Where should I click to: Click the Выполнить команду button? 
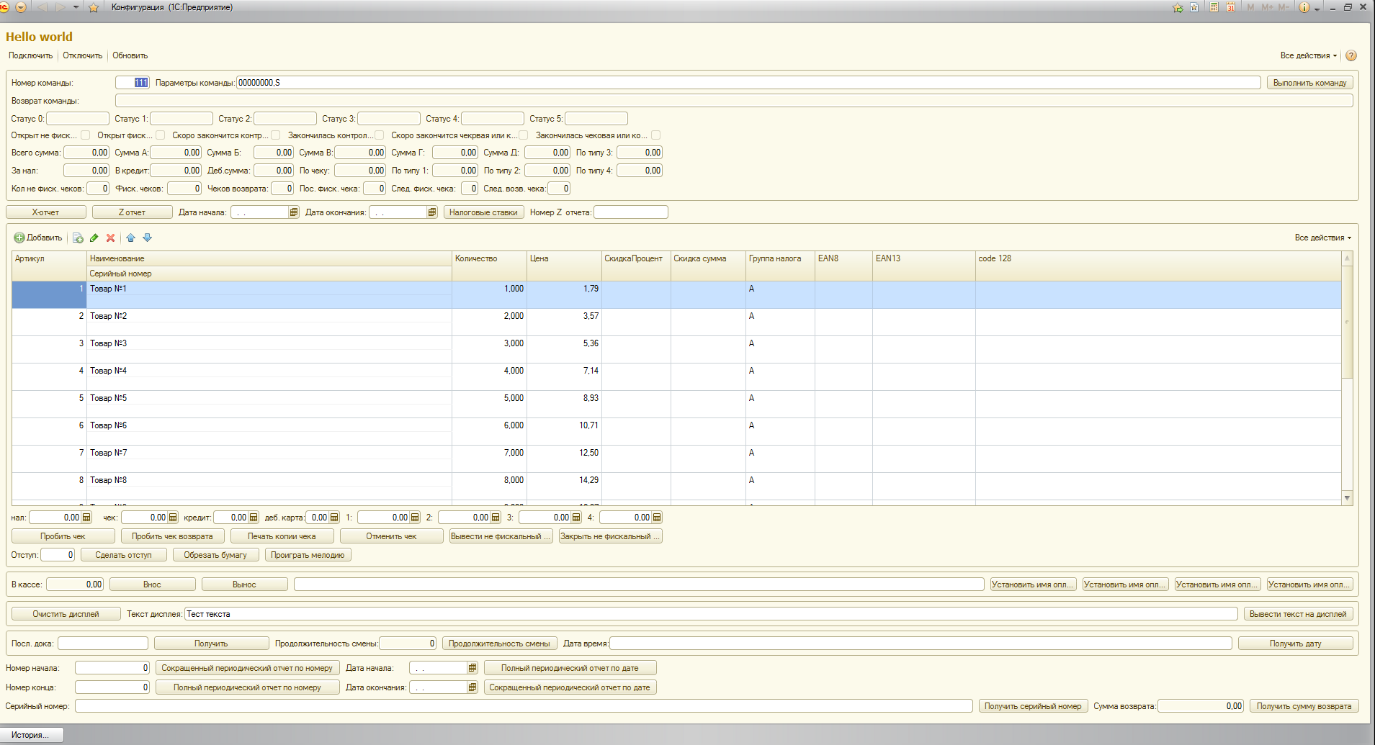1309,83
